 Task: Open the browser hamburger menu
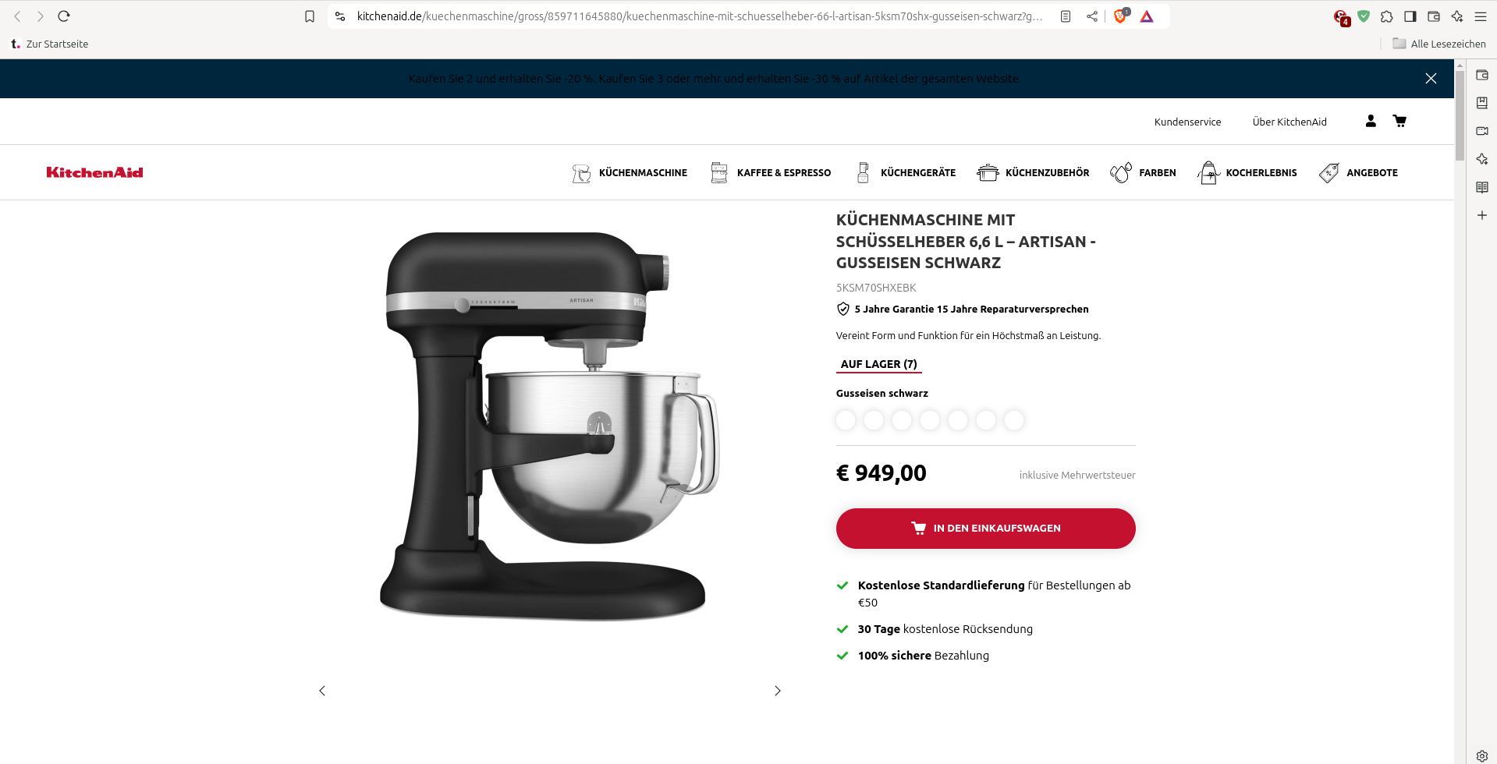(1481, 16)
